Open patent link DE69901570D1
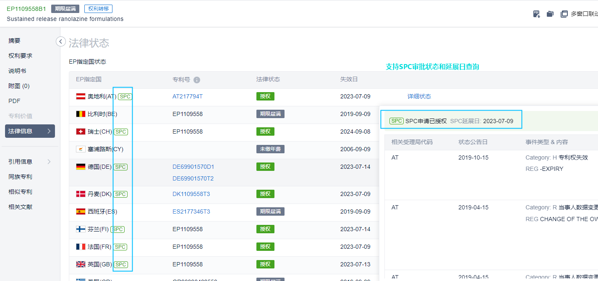Screen dimensions: 598x281 (193, 167)
